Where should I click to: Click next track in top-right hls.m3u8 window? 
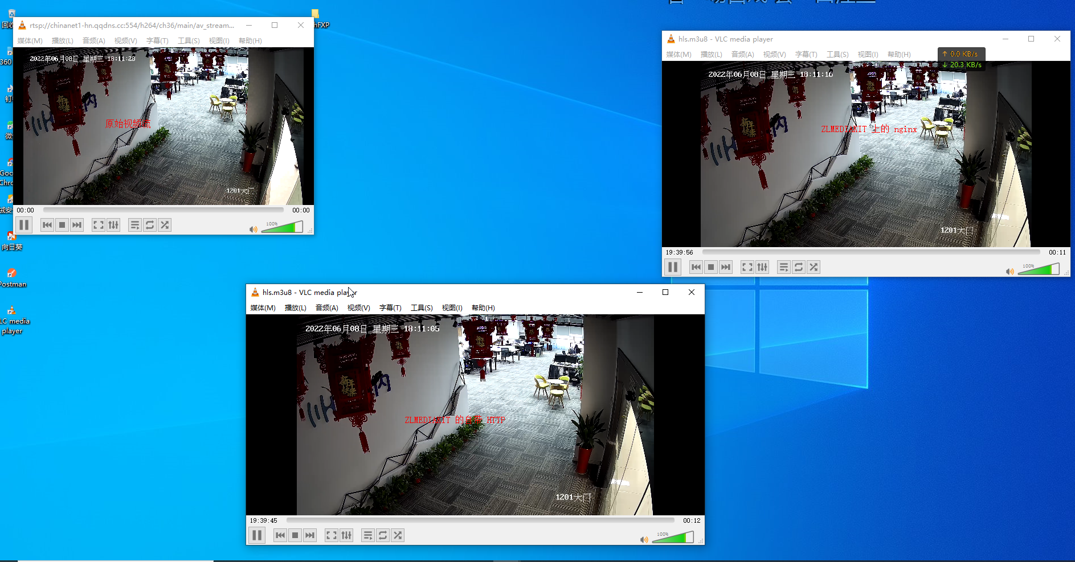pyautogui.click(x=726, y=267)
